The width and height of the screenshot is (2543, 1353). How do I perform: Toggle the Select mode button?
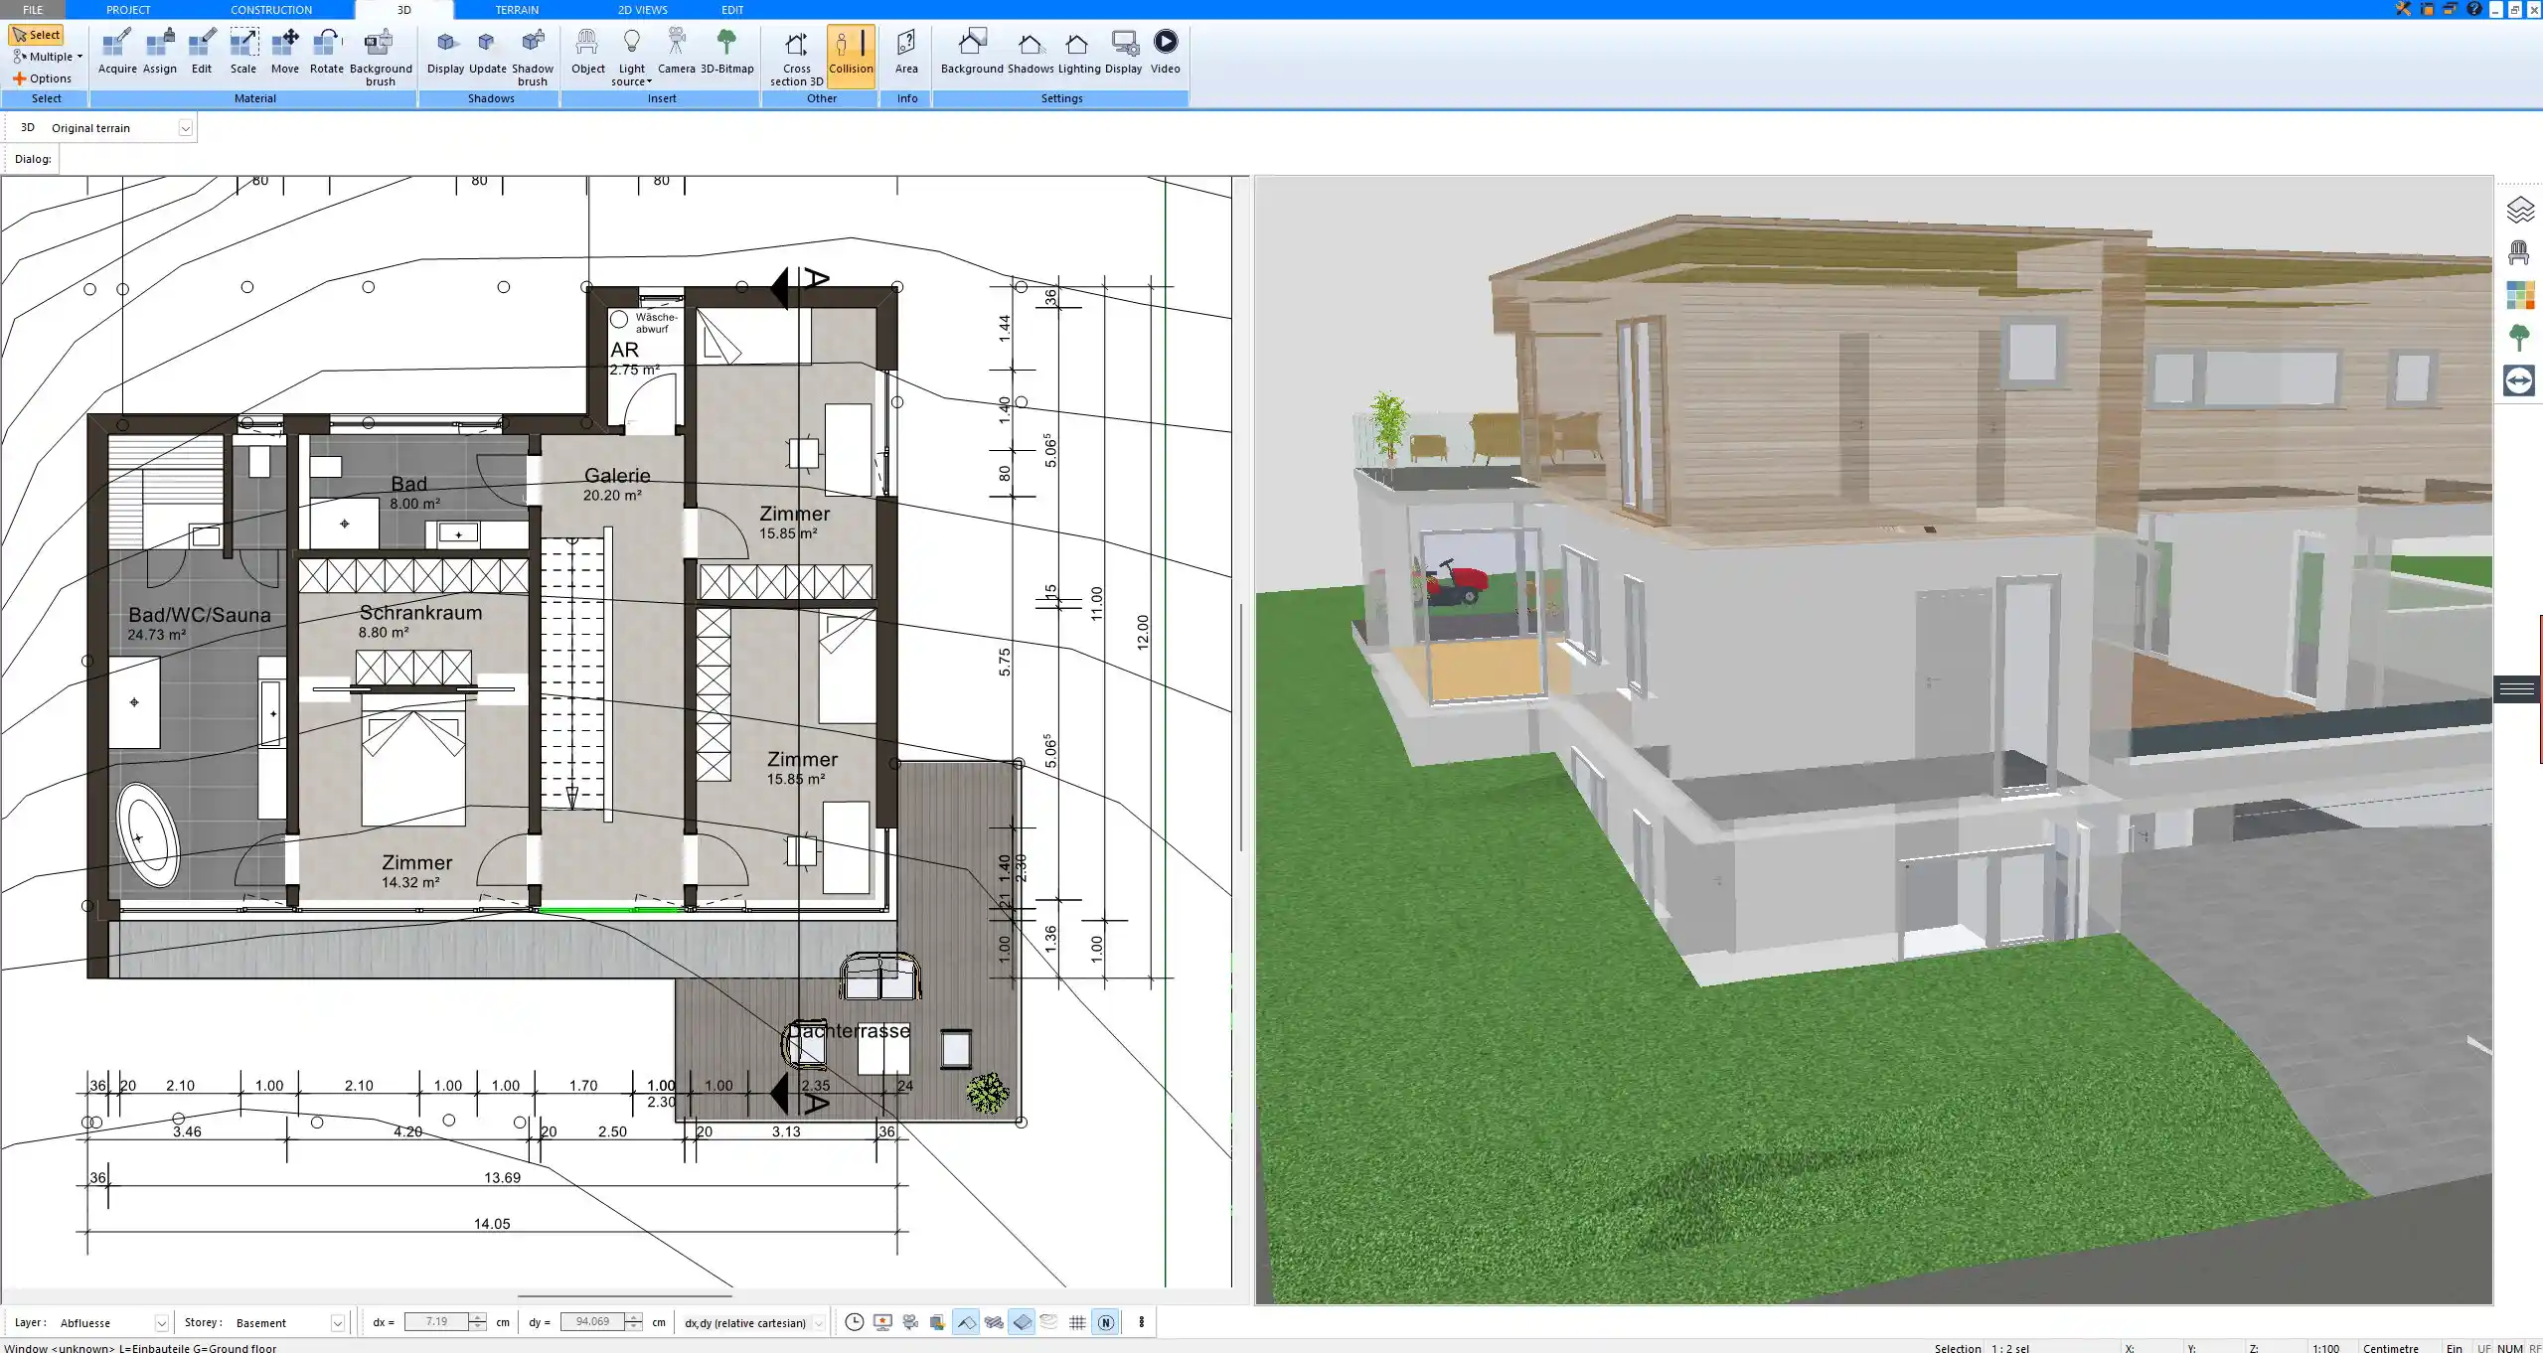pos(37,35)
